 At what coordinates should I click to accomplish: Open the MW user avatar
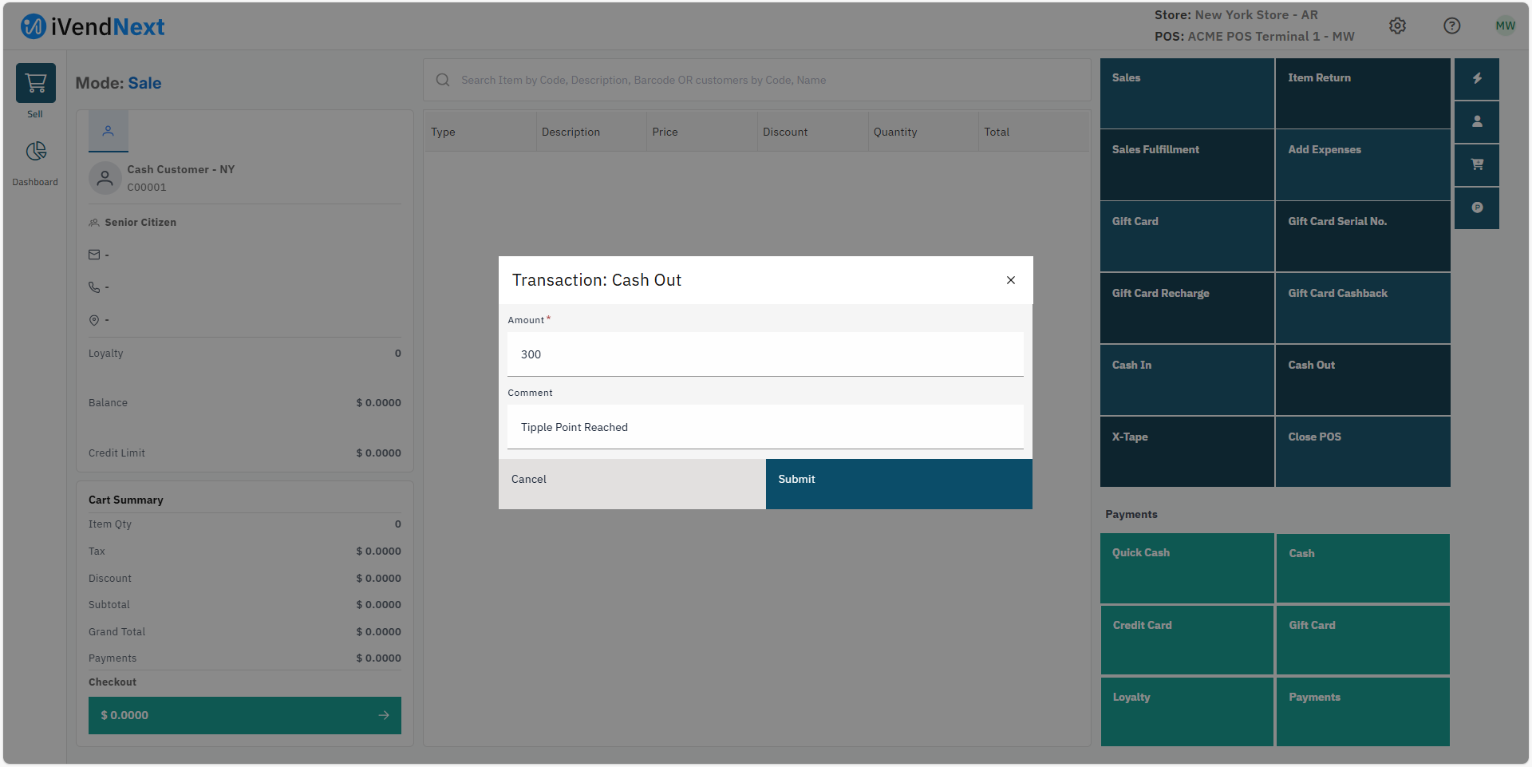click(1506, 26)
